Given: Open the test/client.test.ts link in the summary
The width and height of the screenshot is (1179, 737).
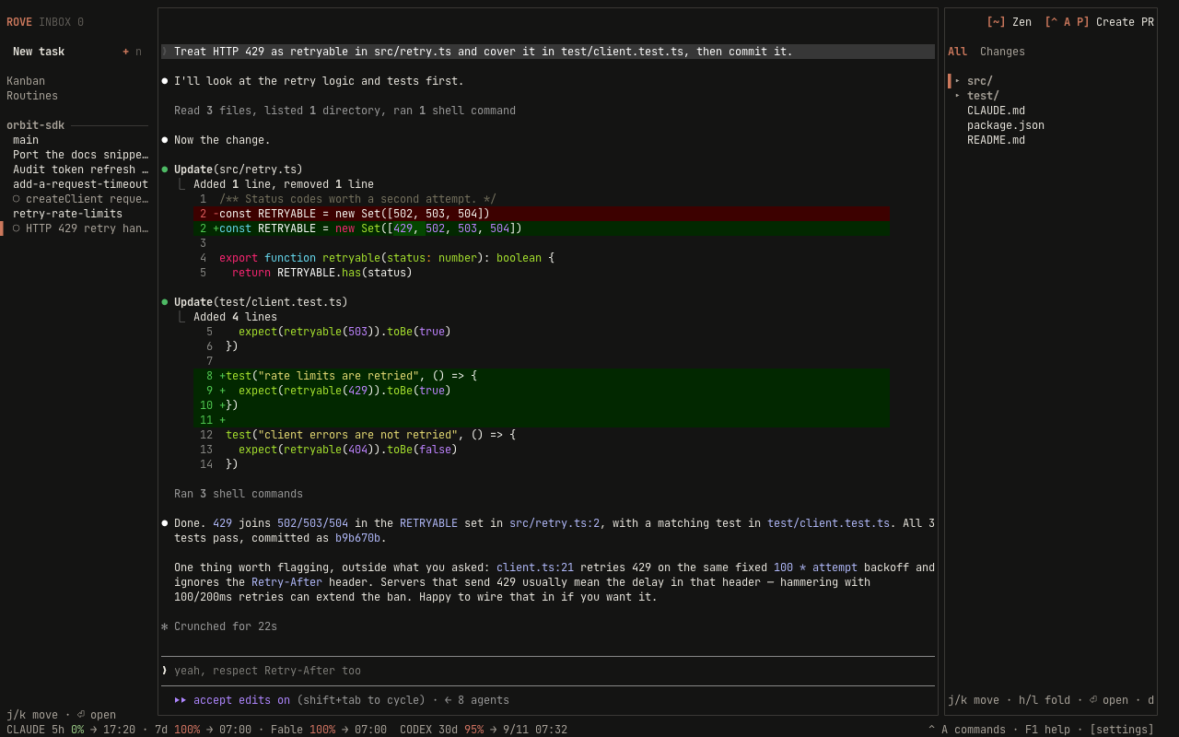Looking at the screenshot, I should 828,523.
